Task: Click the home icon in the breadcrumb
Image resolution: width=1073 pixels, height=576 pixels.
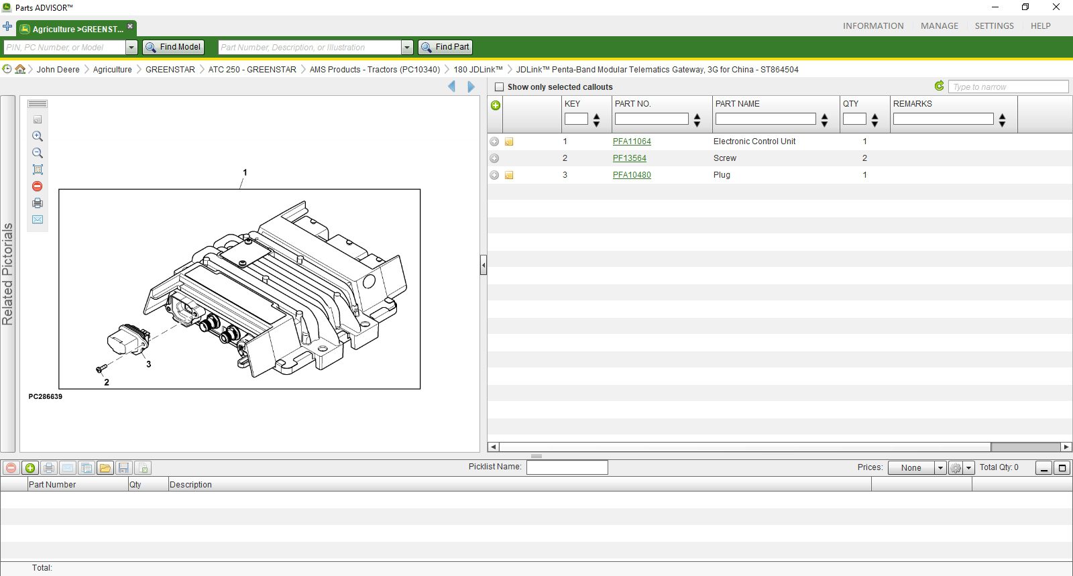Action: coord(20,69)
